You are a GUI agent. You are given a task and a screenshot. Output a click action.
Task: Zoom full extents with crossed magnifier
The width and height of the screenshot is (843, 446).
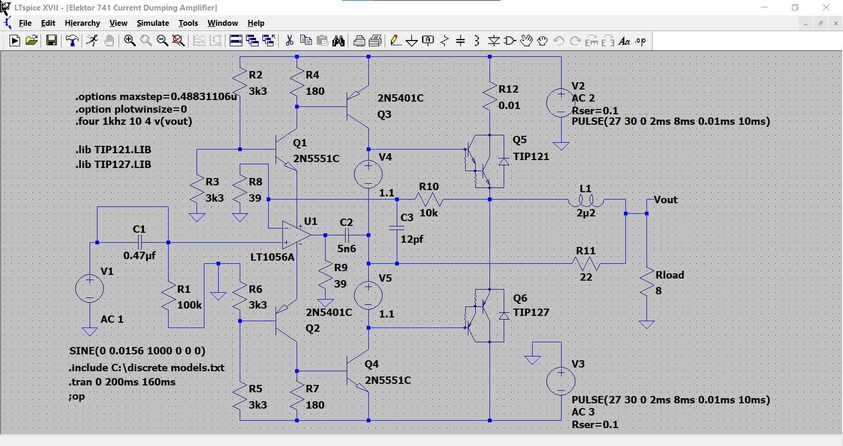pos(179,41)
